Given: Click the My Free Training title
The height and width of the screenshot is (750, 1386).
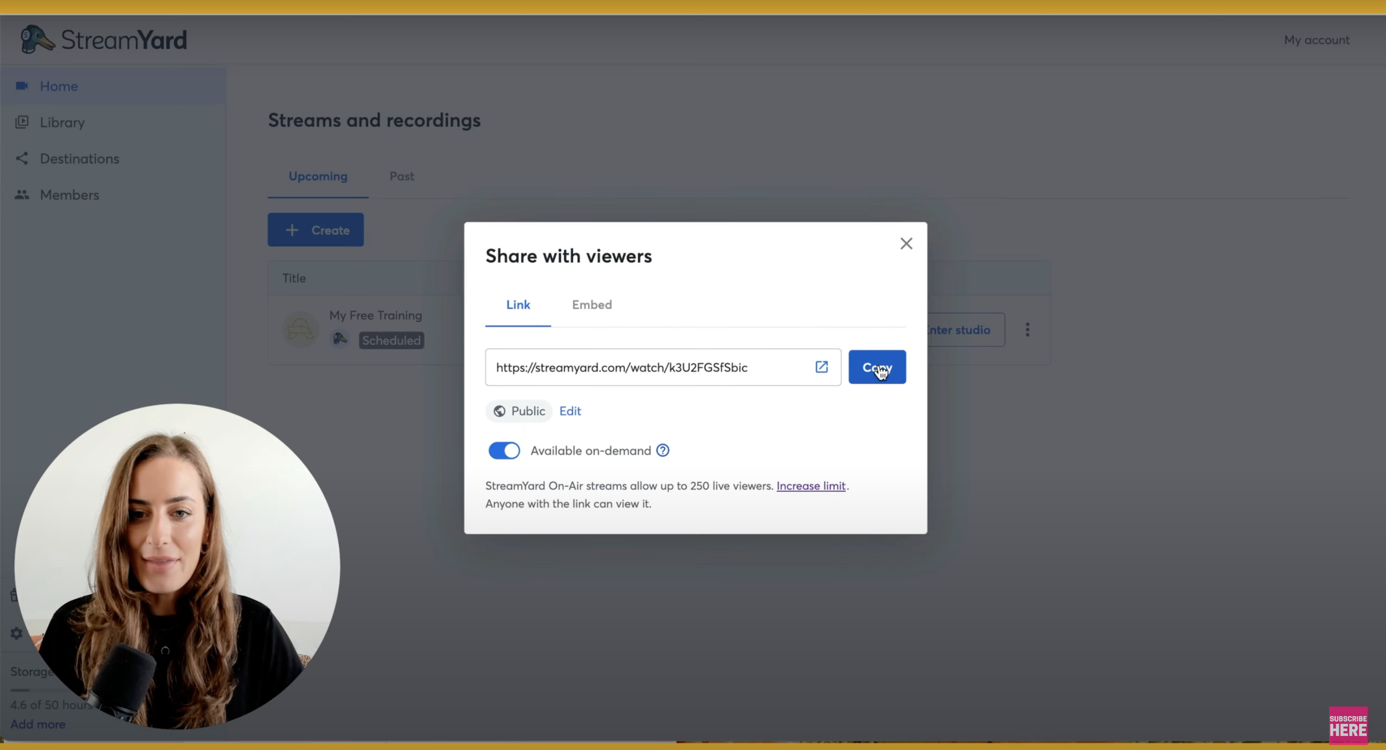Looking at the screenshot, I should click(375, 315).
